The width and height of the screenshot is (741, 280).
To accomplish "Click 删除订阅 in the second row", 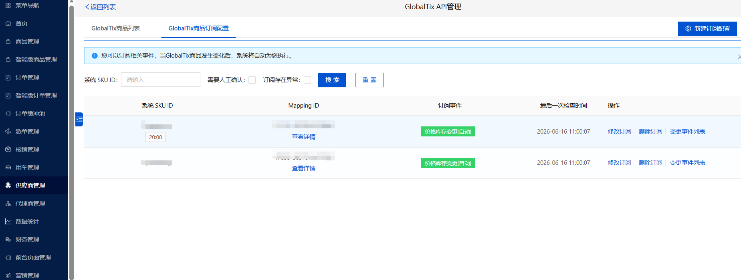I will click(650, 163).
